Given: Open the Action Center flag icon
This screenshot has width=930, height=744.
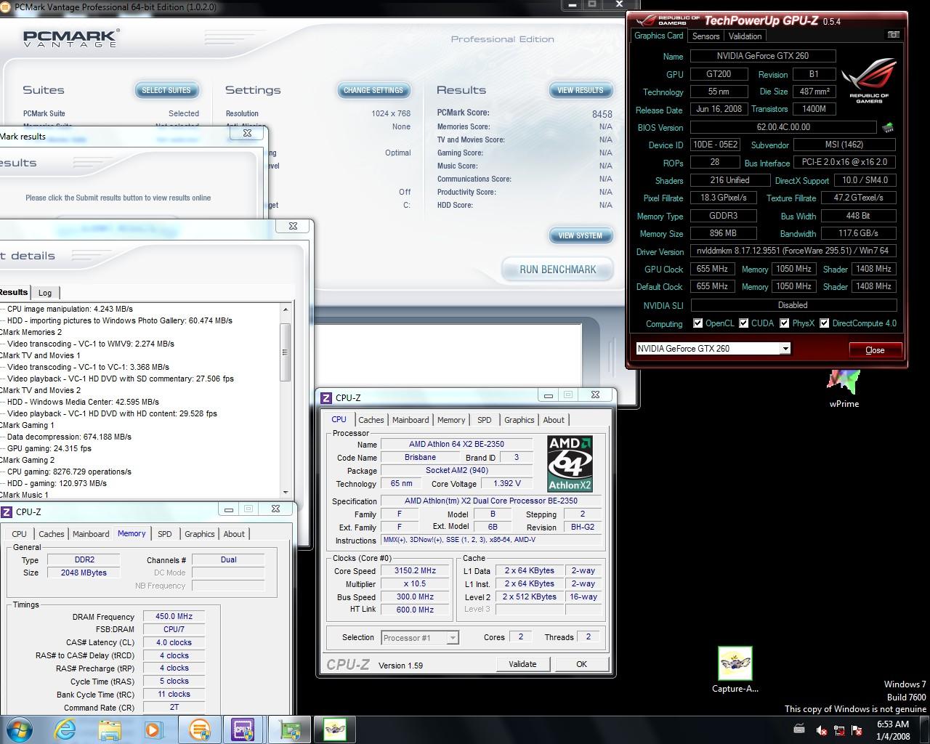Looking at the screenshot, I should 857,730.
